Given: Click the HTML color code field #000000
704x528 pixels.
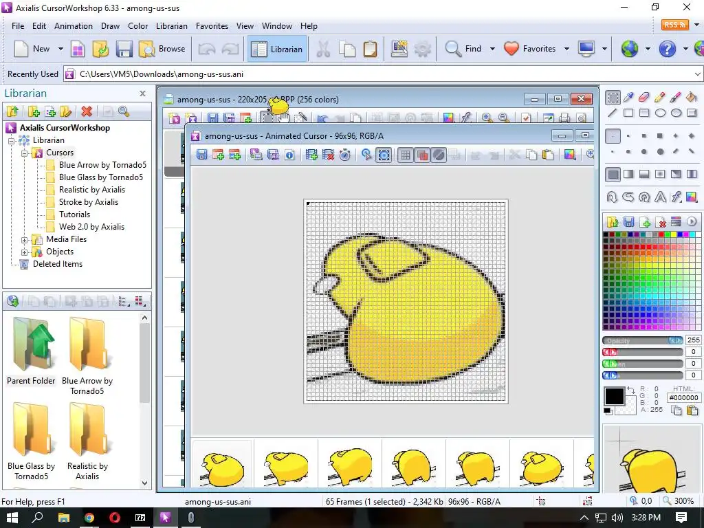Looking at the screenshot, I should click(x=684, y=397).
